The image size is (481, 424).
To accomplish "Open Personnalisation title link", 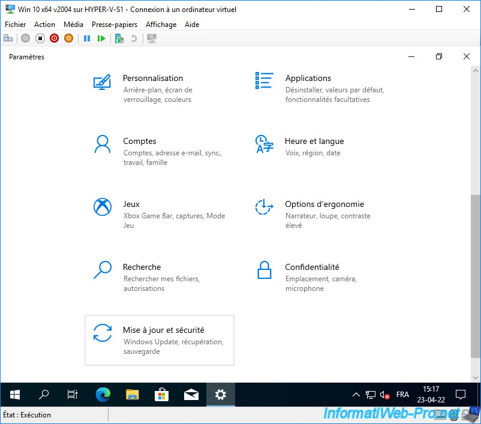I will click(x=153, y=78).
